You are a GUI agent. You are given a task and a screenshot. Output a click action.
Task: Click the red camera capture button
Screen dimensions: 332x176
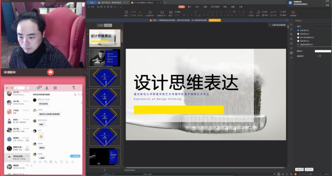[50, 72]
